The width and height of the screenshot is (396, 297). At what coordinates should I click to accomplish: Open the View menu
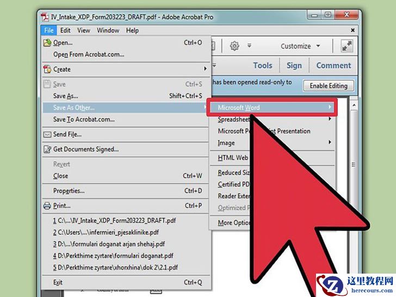(84, 30)
